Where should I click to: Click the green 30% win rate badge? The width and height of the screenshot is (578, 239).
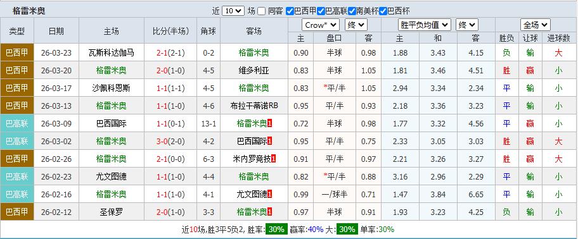tap(276, 230)
